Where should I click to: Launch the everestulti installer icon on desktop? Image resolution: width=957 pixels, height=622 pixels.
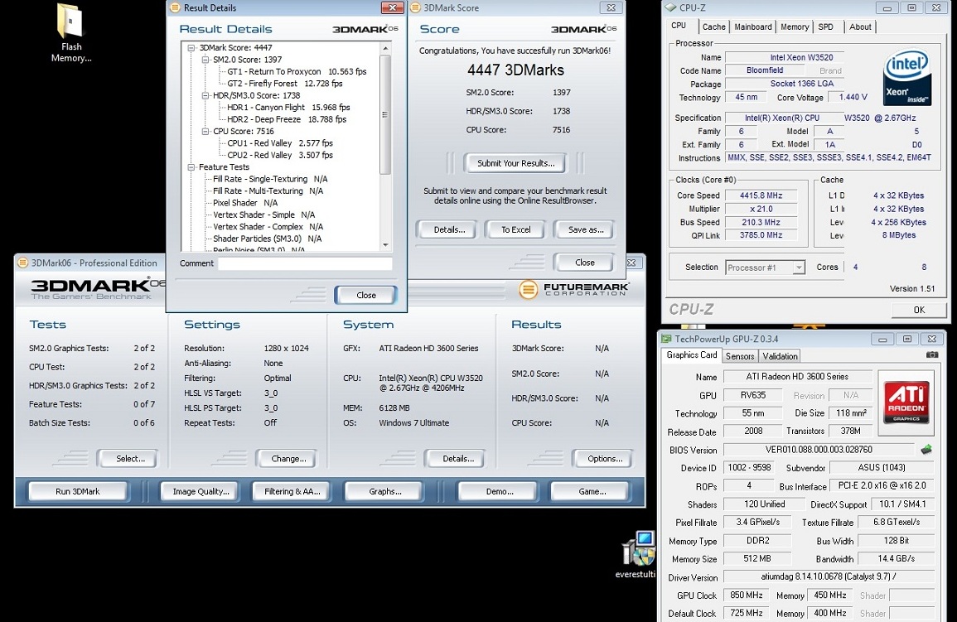(x=638, y=553)
